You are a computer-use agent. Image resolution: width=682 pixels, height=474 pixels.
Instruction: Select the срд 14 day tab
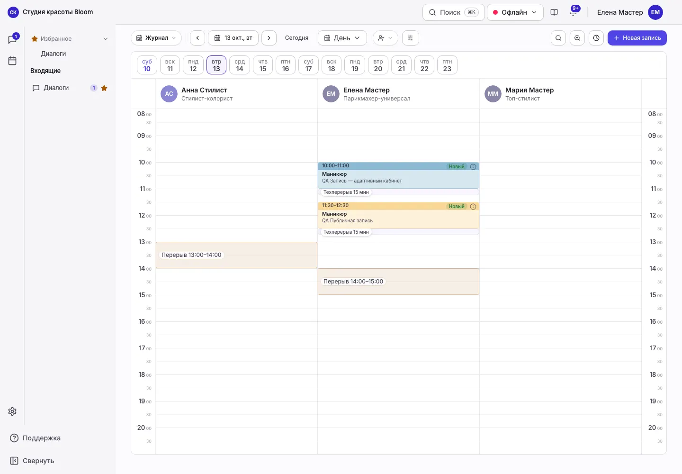tap(240, 65)
